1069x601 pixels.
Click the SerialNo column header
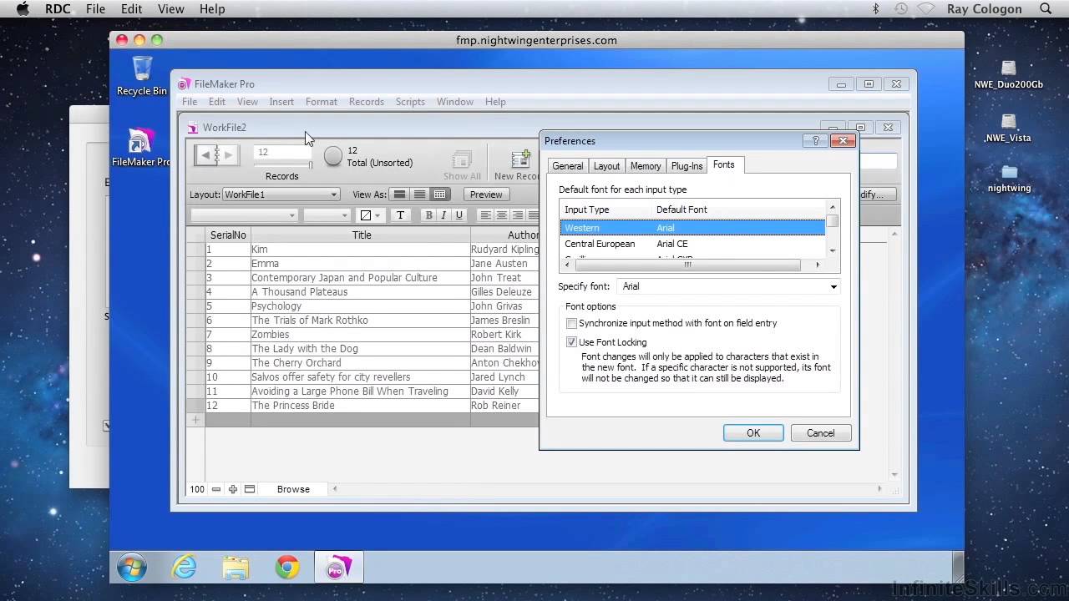(x=228, y=235)
